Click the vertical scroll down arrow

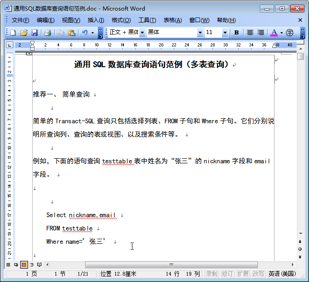tap(301, 234)
